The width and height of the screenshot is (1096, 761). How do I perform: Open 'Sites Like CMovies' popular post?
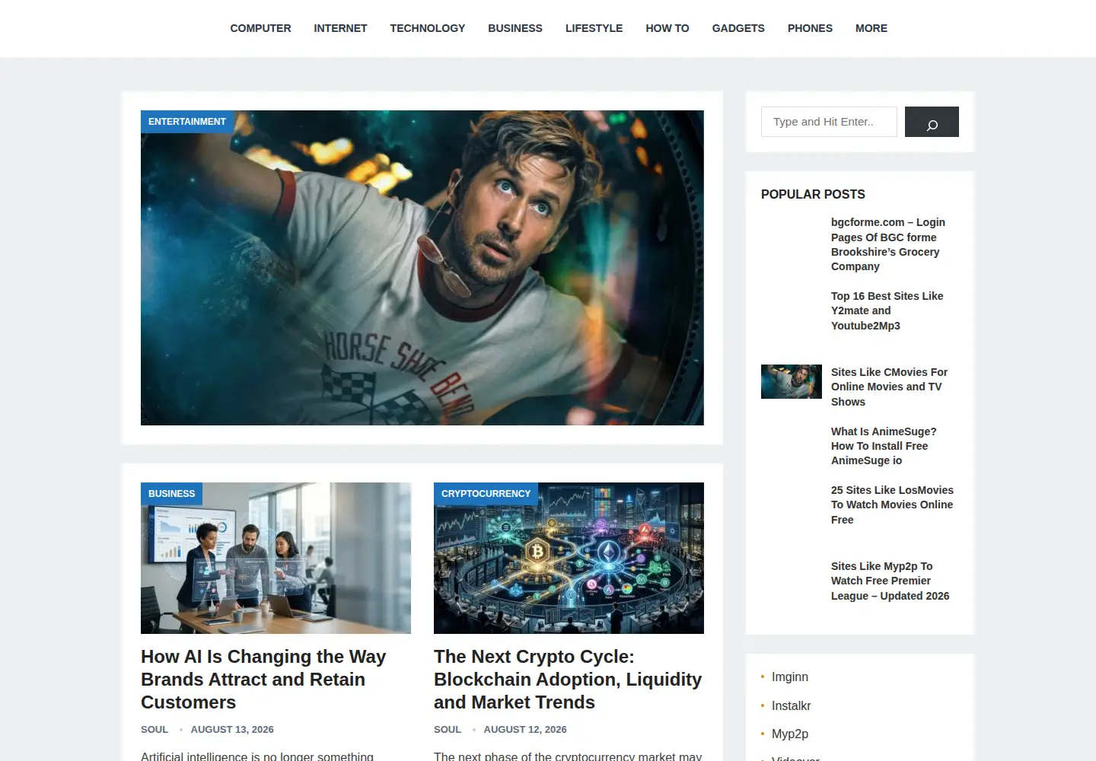[x=889, y=387]
